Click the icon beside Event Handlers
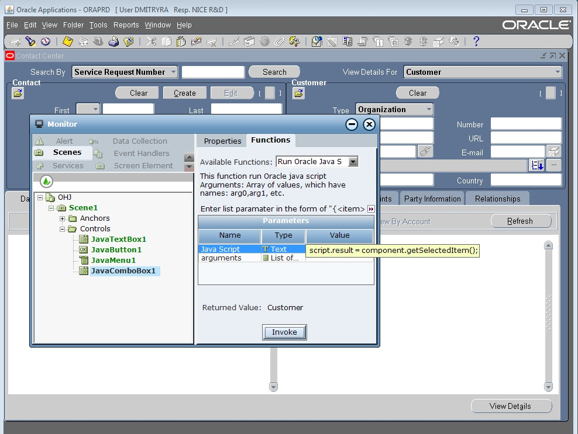The width and height of the screenshot is (578, 434). 98,154
